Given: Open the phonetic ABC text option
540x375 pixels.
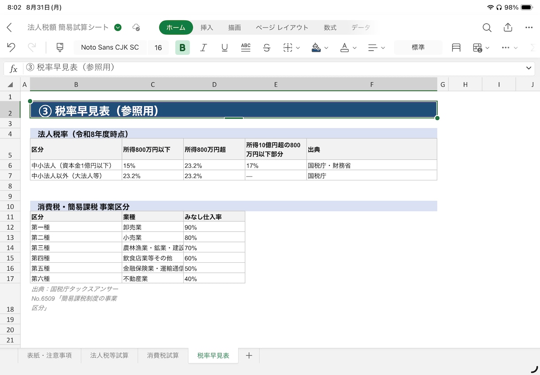Looking at the screenshot, I should 246,48.
